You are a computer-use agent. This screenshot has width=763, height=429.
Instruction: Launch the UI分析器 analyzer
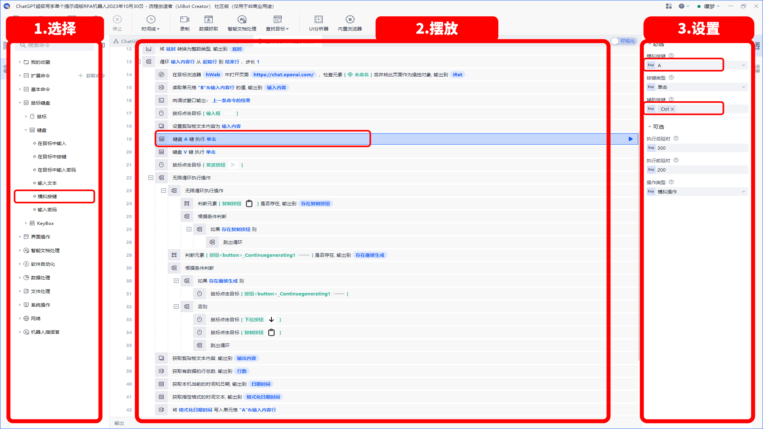(319, 23)
